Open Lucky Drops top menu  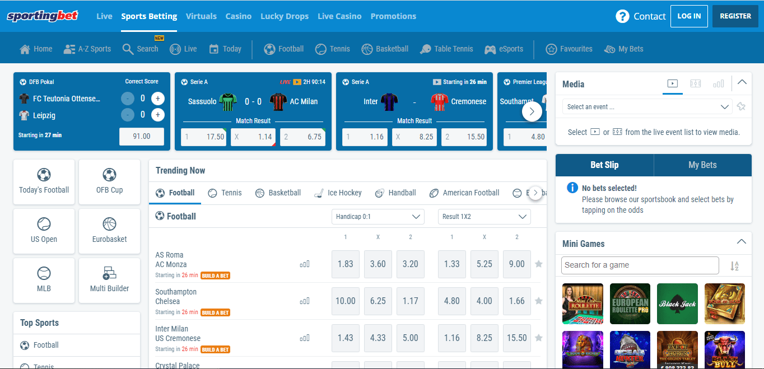click(x=285, y=16)
